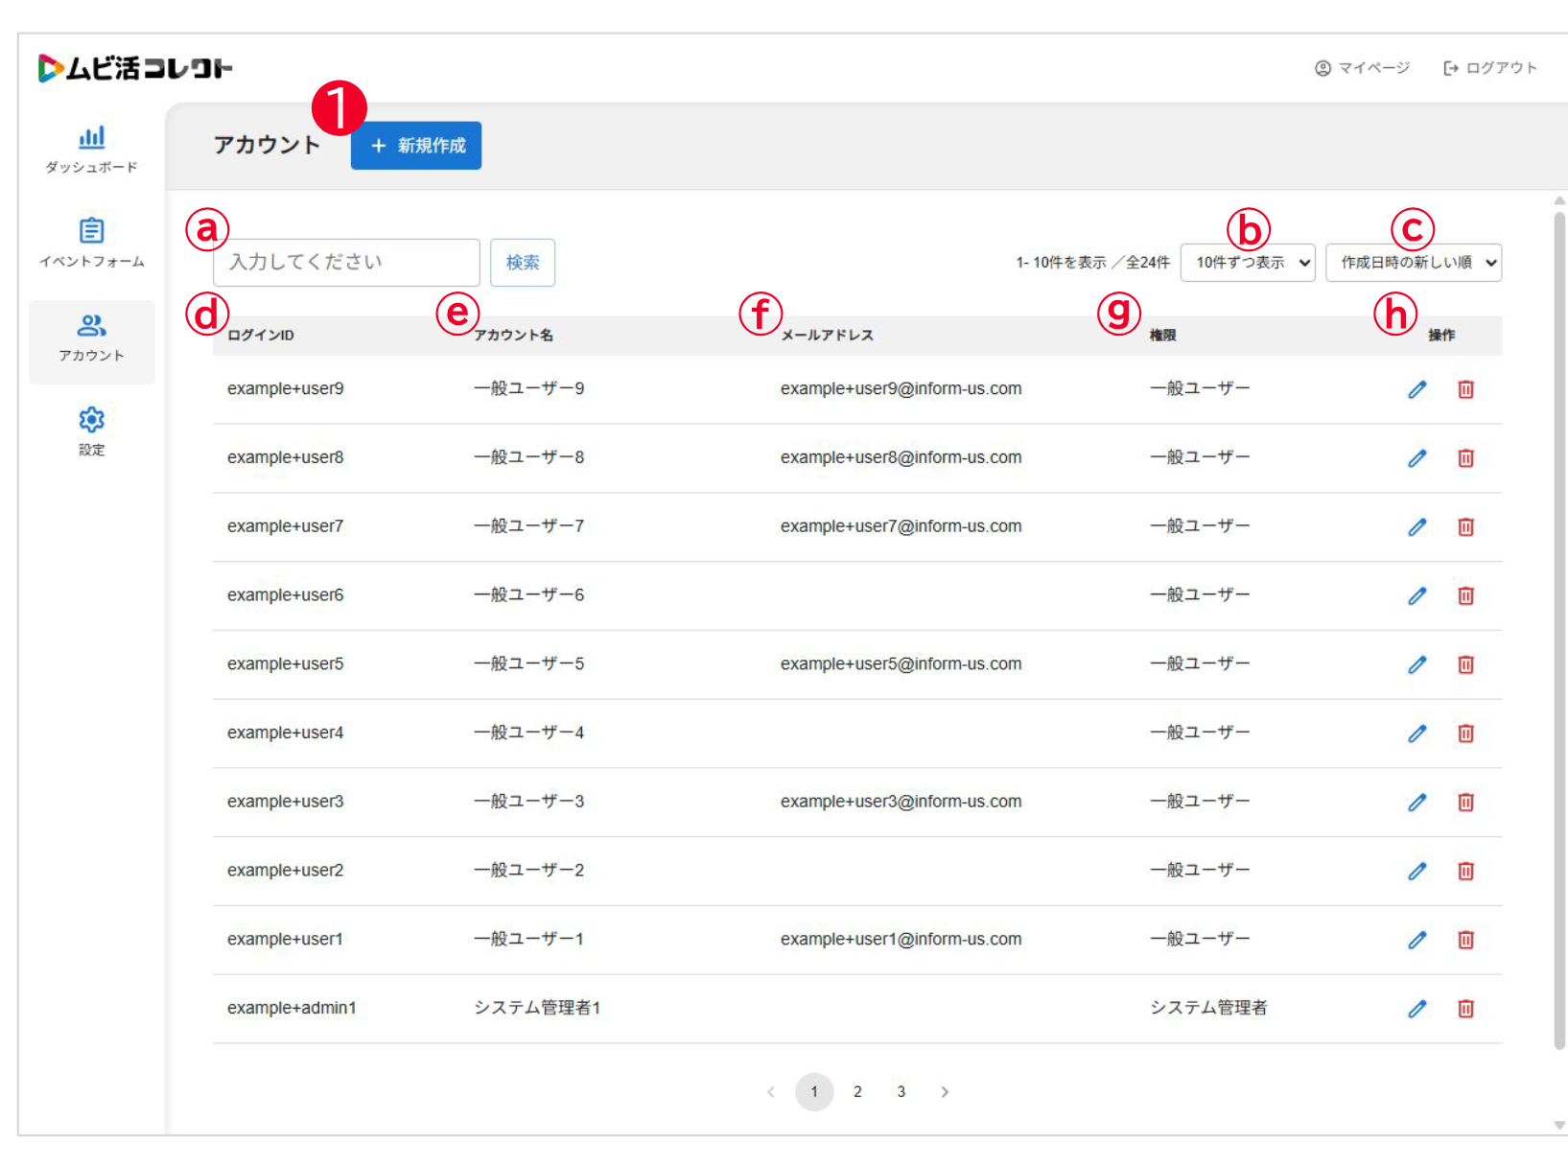Delete the example+user3 account
Screen dimensions: 1568x1165
(1465, 803)
